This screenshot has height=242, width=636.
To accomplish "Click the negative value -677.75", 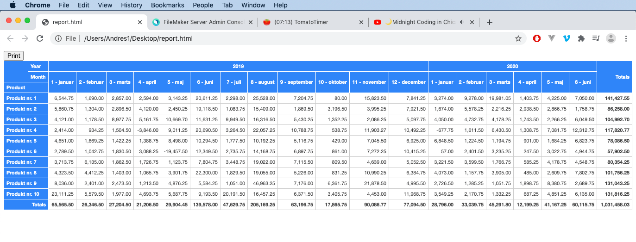I will pyautogui.click(x=442, y=130).
